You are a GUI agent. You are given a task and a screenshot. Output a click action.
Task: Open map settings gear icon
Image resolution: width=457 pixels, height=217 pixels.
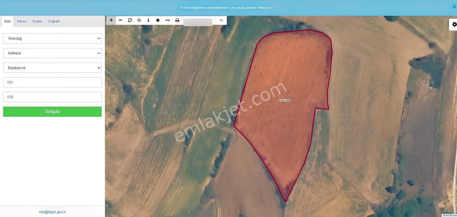click(454, 24)
